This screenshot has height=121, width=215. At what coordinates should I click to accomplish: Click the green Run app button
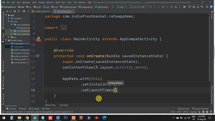151,7
